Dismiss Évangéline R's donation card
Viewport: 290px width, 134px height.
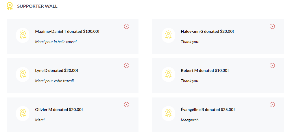(272, 105)
